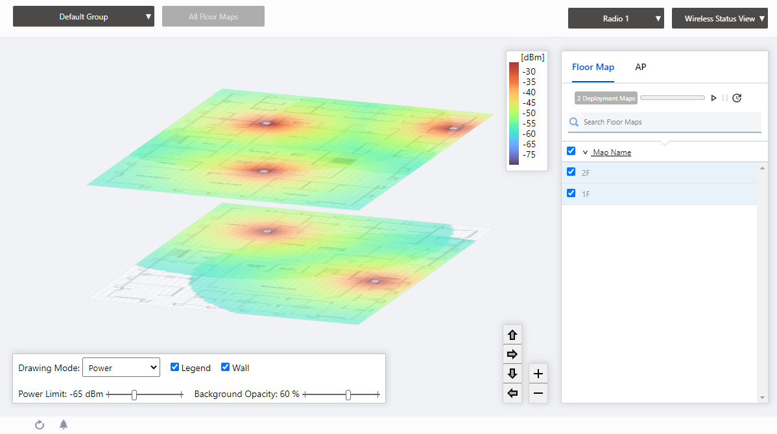Open the notifications bell
Image resolution: width=777 pixels, height=434 pixels.
64,425
